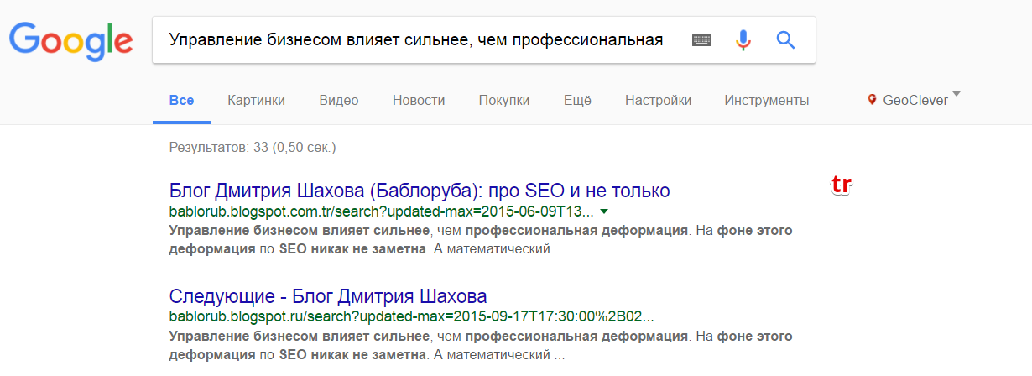Select the Все results tab
This screenshot has width=1032, height=376.
181,101
